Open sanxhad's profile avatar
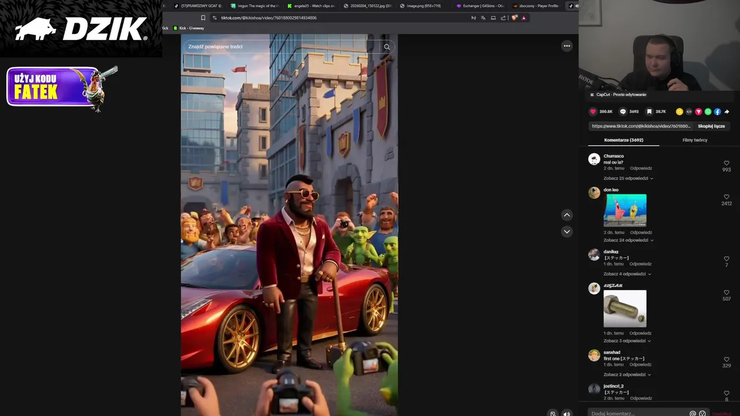 click(594, 355)
